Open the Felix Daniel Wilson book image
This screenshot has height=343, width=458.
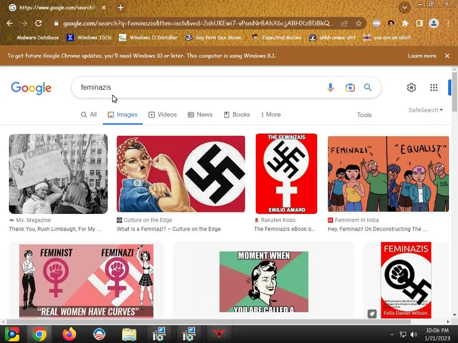pos(406,280)
